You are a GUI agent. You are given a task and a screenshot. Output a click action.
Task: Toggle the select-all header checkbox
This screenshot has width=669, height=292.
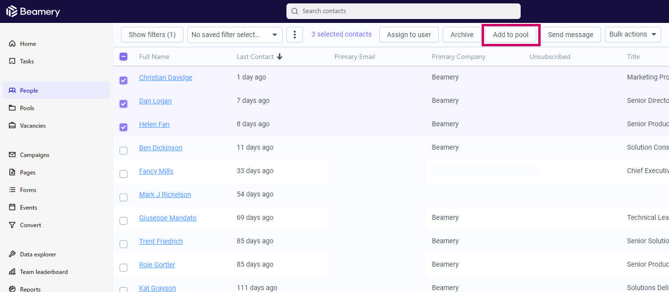(x=123, y=57)
